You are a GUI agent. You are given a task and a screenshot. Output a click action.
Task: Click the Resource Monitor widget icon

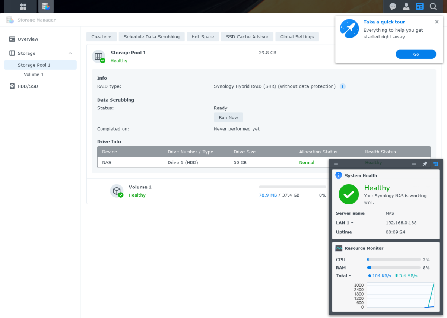(x=339, y=248)
